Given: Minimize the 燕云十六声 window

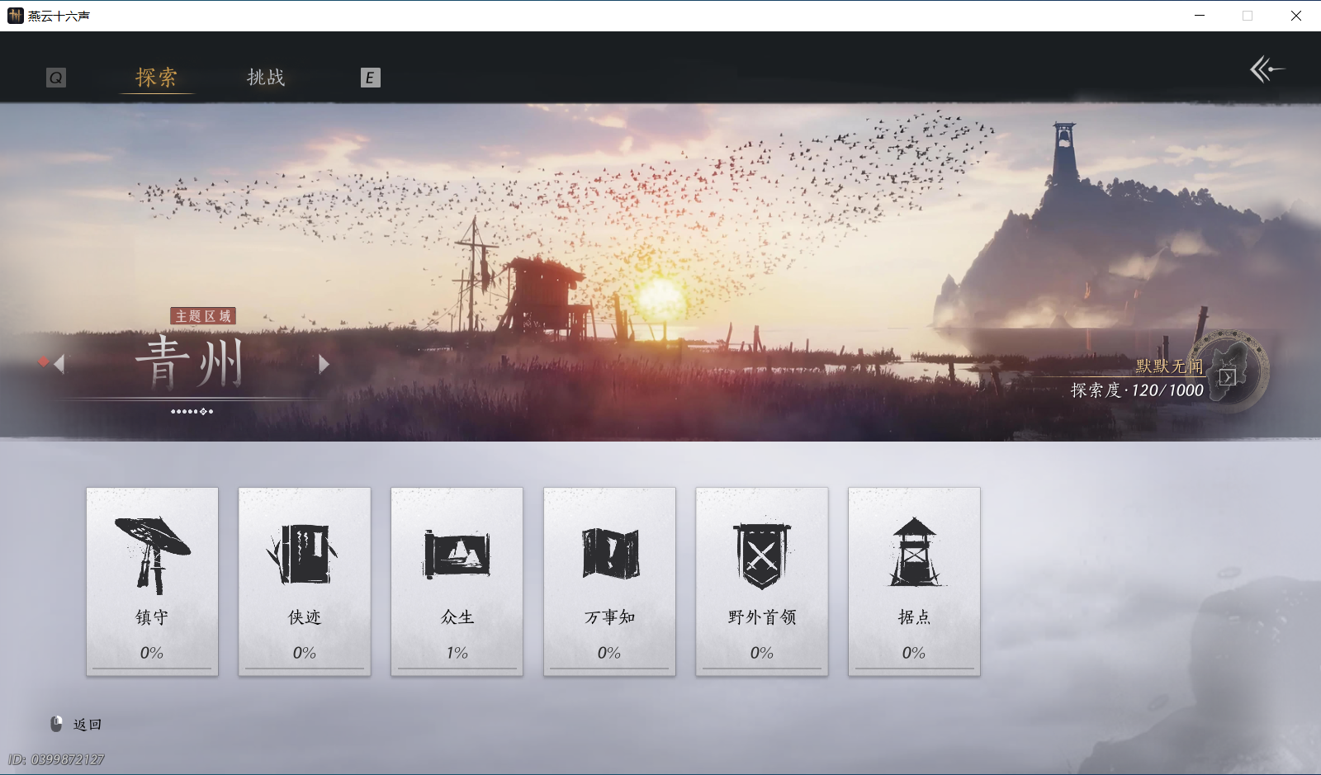Looking at the screenshot, I should pyautogui.click(x=1200, y=16).
